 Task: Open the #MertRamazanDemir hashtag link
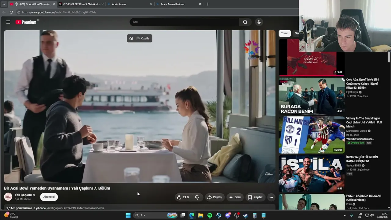point(90,208)
